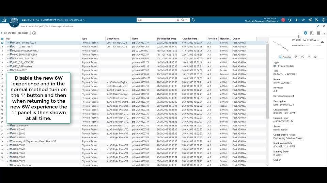Collapse the search results panel
327x183 pixels.
click(318, 26)
